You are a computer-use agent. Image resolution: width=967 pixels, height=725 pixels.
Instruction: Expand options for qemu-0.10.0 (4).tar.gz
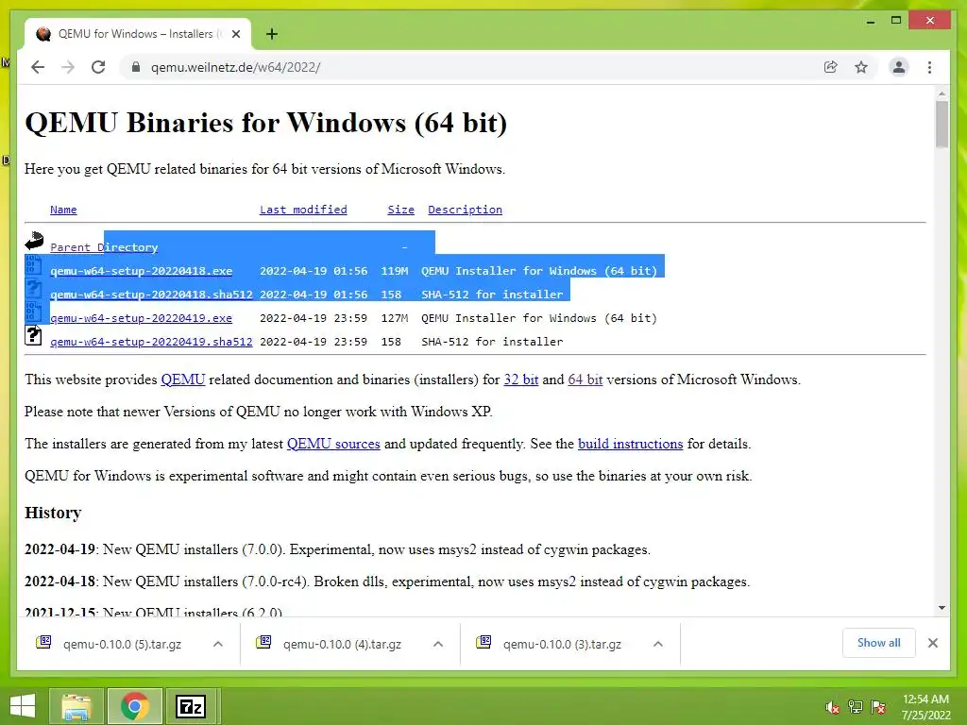coord(438,644)
